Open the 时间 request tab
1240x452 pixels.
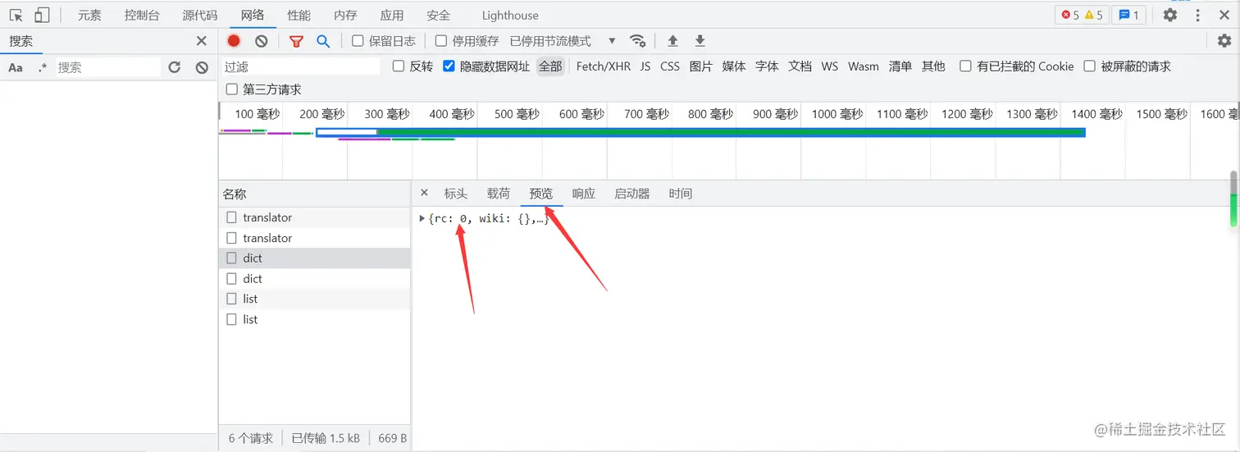click(x=681, y=194)
